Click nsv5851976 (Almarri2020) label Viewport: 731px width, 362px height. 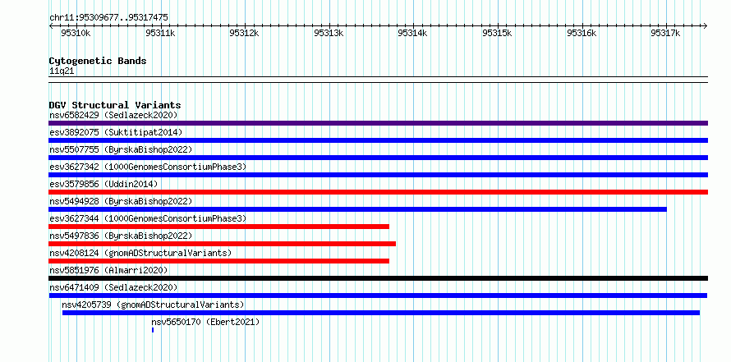coord(108,270)
